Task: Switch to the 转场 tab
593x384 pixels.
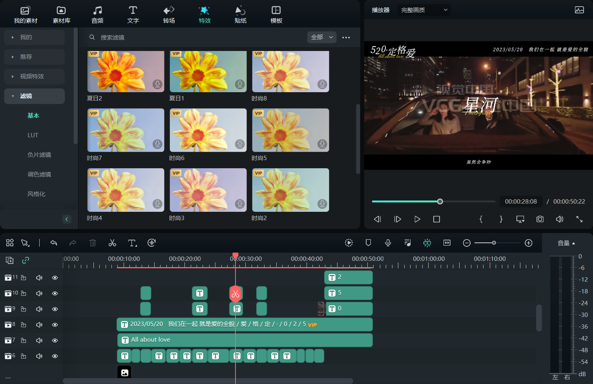Action: (x=169, y=15)
